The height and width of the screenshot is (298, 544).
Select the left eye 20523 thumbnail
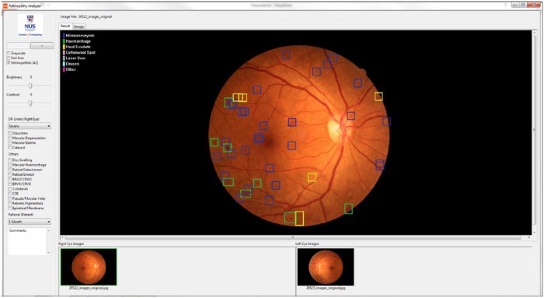[x=326, y=267]
